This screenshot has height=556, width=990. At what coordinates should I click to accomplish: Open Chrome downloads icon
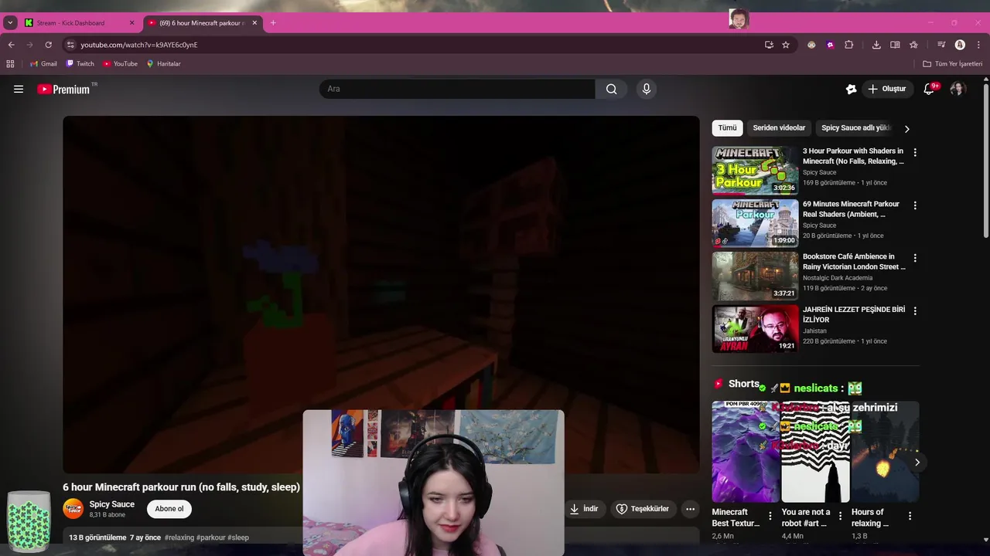[x=876, y=45]
